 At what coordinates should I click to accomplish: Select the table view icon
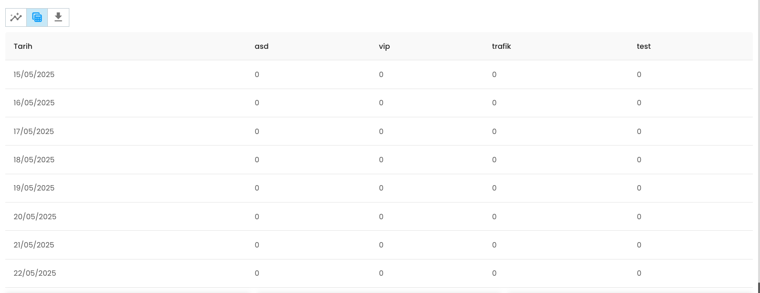point(37,17)
